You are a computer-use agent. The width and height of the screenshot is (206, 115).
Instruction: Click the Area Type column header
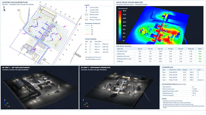[x=120, y=49]
